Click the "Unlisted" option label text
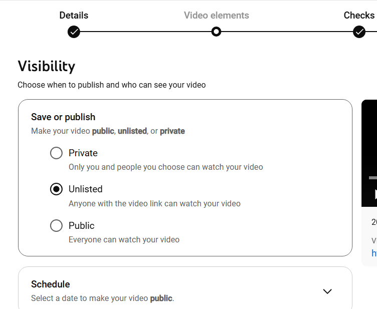The height and width of the screenshot is (309, 377). (x=86, y=189)
